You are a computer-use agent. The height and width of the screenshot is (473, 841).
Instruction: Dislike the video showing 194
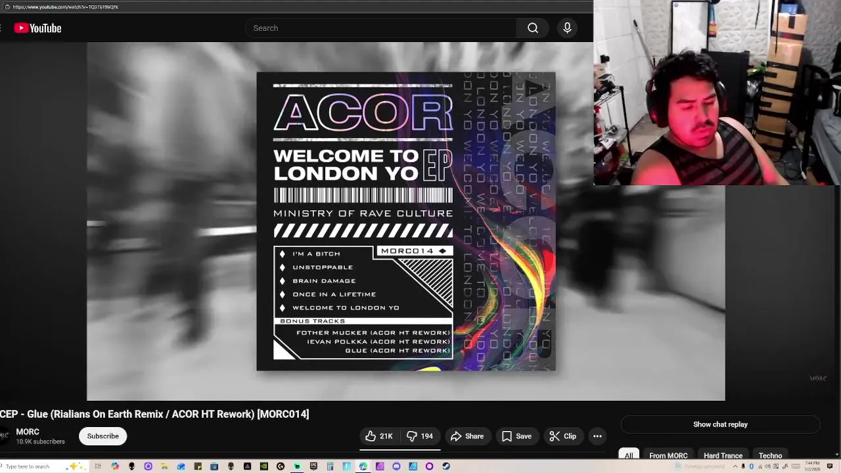(420, 436)
